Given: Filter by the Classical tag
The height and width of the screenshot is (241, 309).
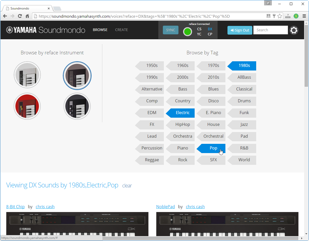Looking at the screenshot, I should (242, 89).
